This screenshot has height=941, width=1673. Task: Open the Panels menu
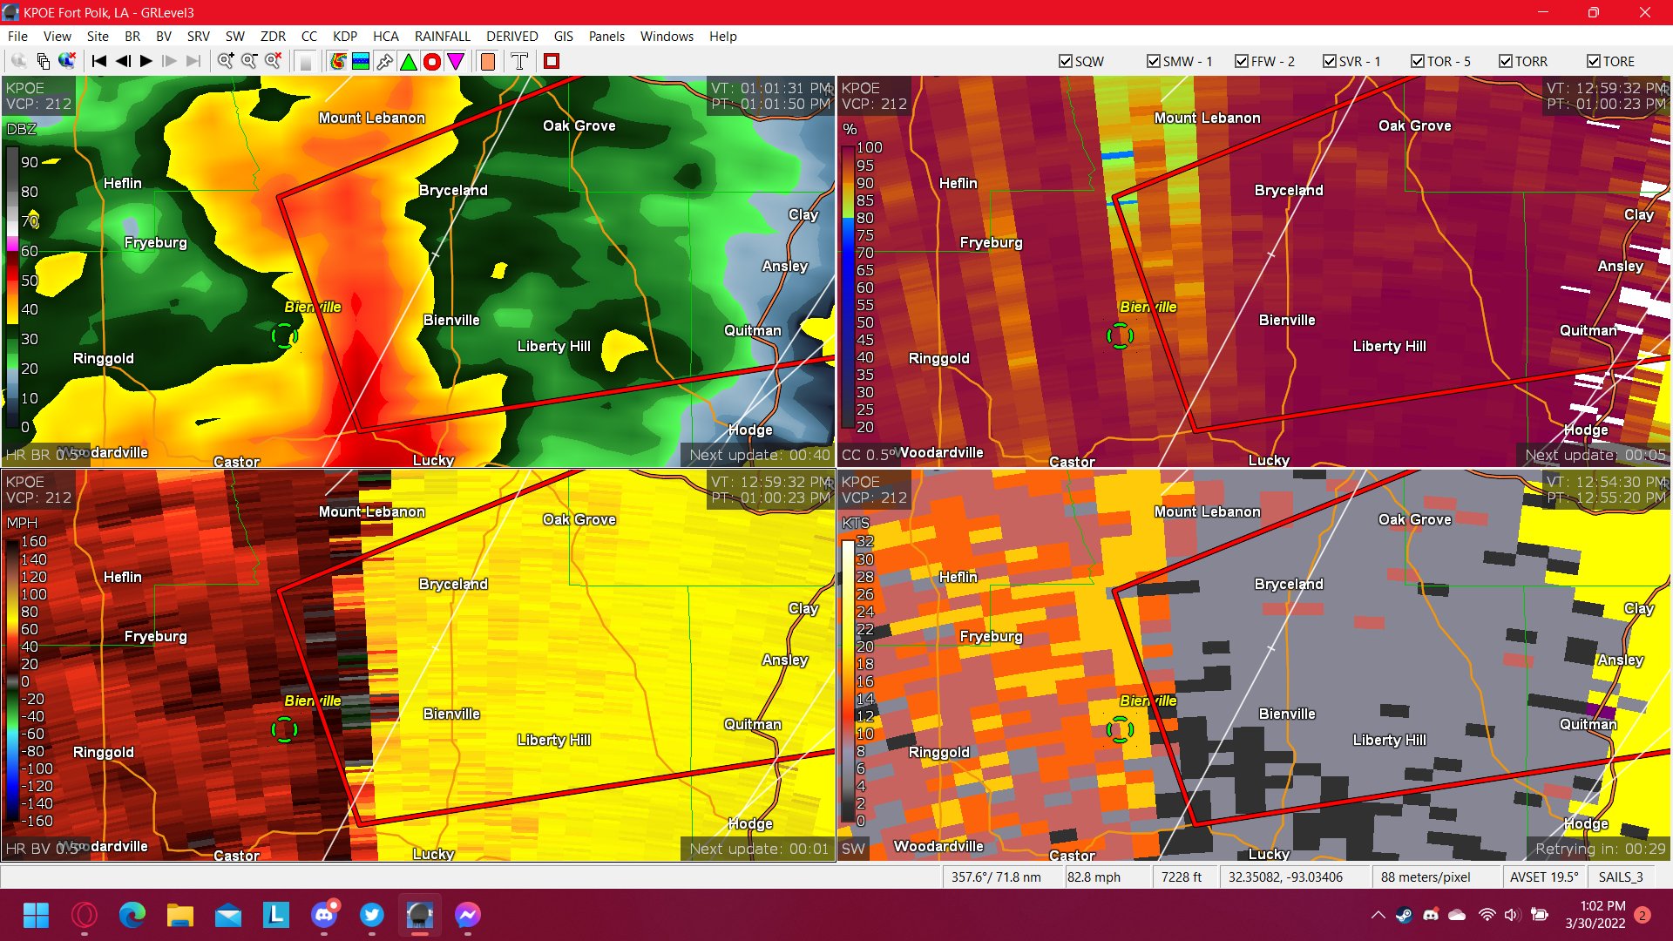[606, 37]
